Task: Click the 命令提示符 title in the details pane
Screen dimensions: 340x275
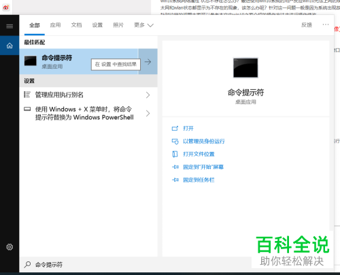Action: coord(245,93)
